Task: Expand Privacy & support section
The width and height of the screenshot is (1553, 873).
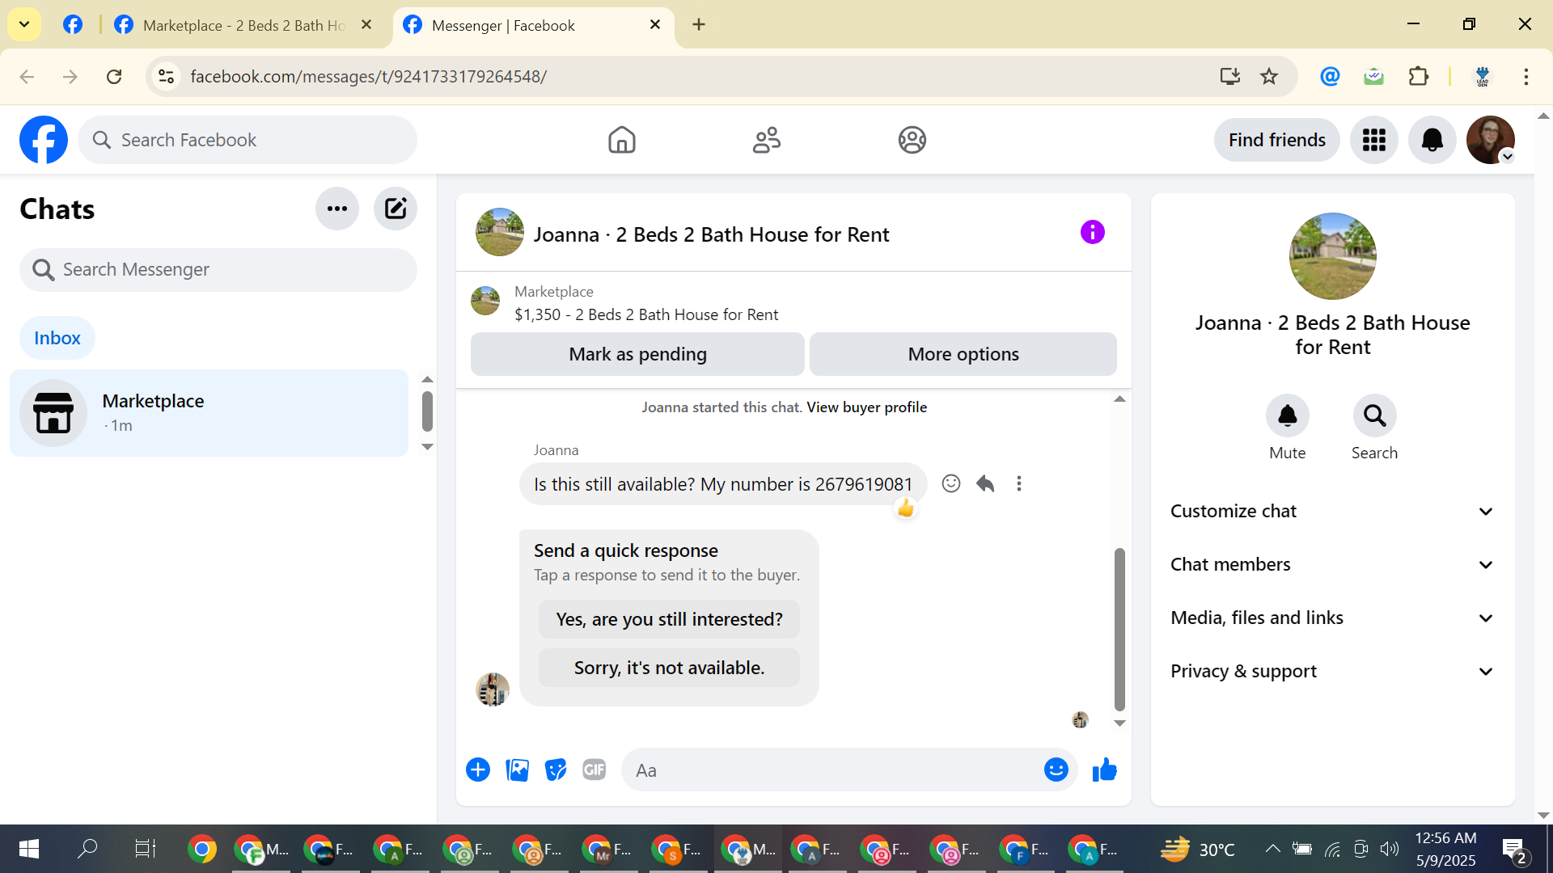Action: tap(1332, 671)
